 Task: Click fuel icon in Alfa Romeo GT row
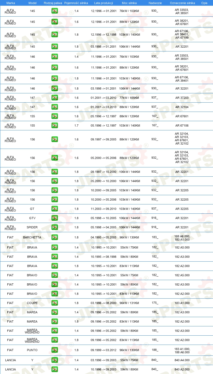(x=54, y=209)
